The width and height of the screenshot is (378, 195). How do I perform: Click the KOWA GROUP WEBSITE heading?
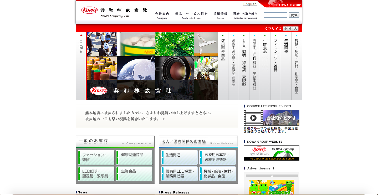(265, 142)
